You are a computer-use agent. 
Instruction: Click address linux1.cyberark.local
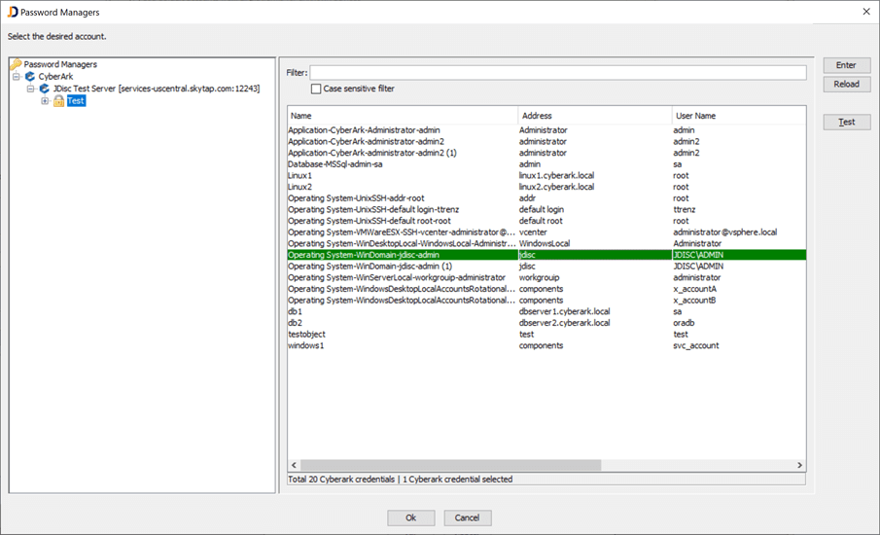click(556, 176)
